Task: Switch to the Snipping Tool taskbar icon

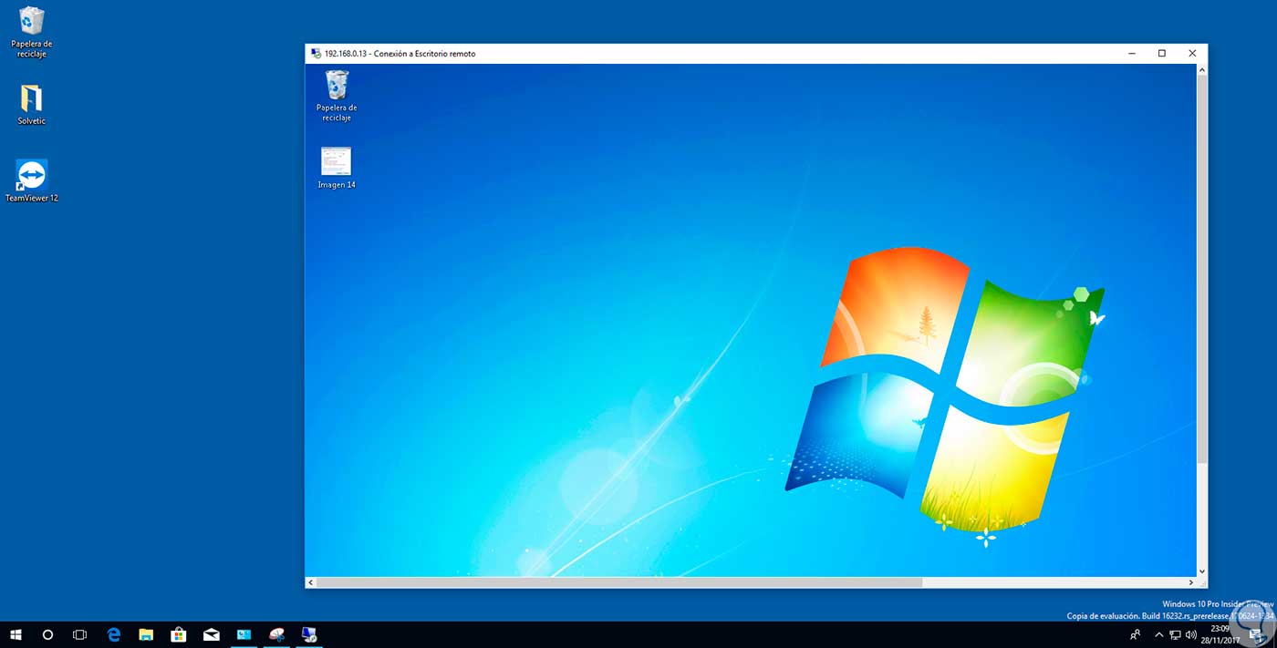Action: (276, 634)
